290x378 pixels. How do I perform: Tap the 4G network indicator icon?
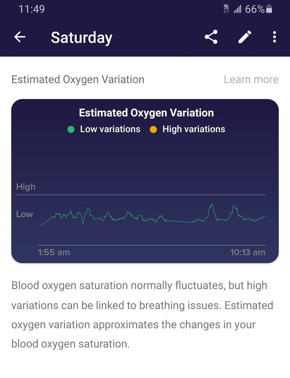226,9
